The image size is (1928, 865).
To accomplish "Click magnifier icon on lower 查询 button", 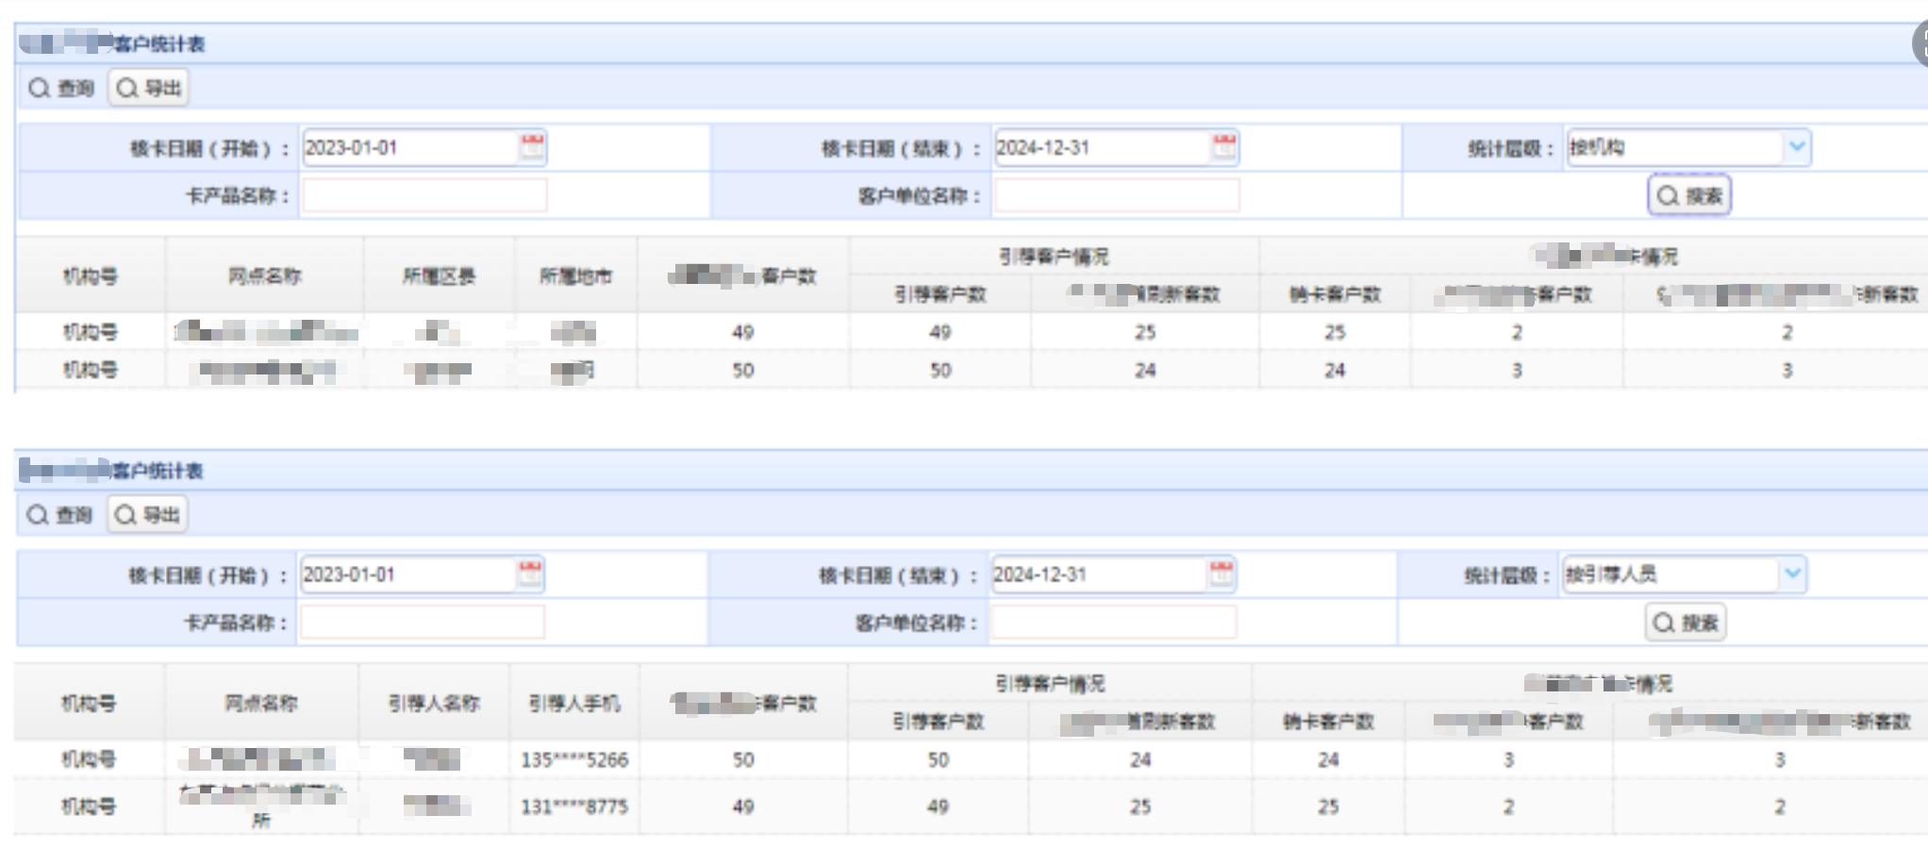I will [37, 515].
